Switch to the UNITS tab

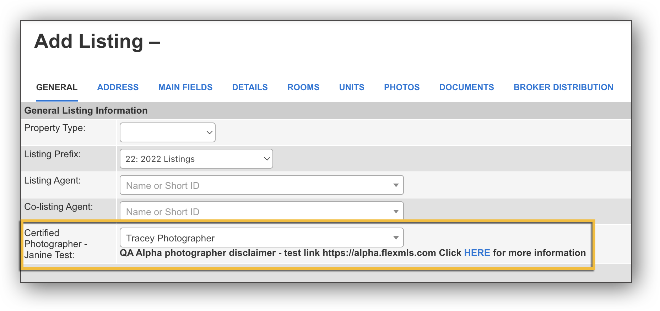pyautogui.click(x=352, y=87)
